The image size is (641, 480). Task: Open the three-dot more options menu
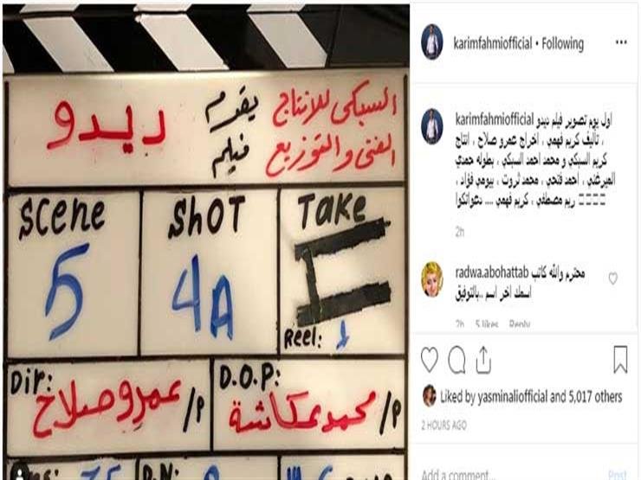621,42
